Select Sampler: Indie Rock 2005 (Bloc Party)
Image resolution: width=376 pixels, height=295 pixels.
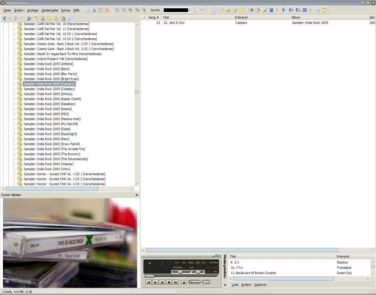click(50, 74)
